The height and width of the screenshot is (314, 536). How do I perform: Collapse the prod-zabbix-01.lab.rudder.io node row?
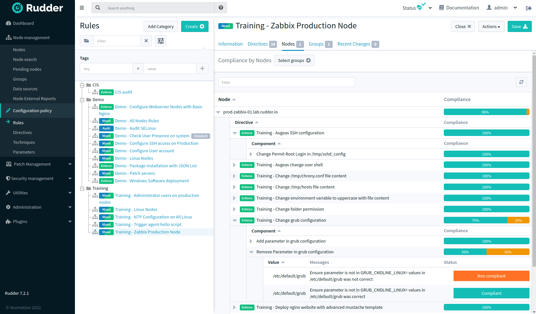(x=218, y=112)
